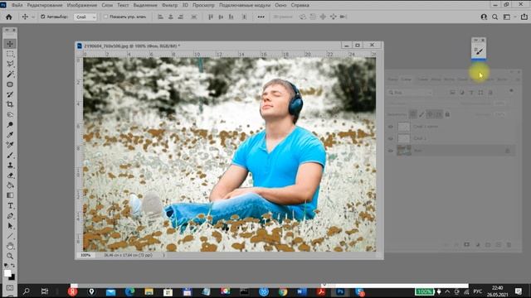Select the Magic Wand tool
Screen dimensions: 531x298
(x=10, y=74)
